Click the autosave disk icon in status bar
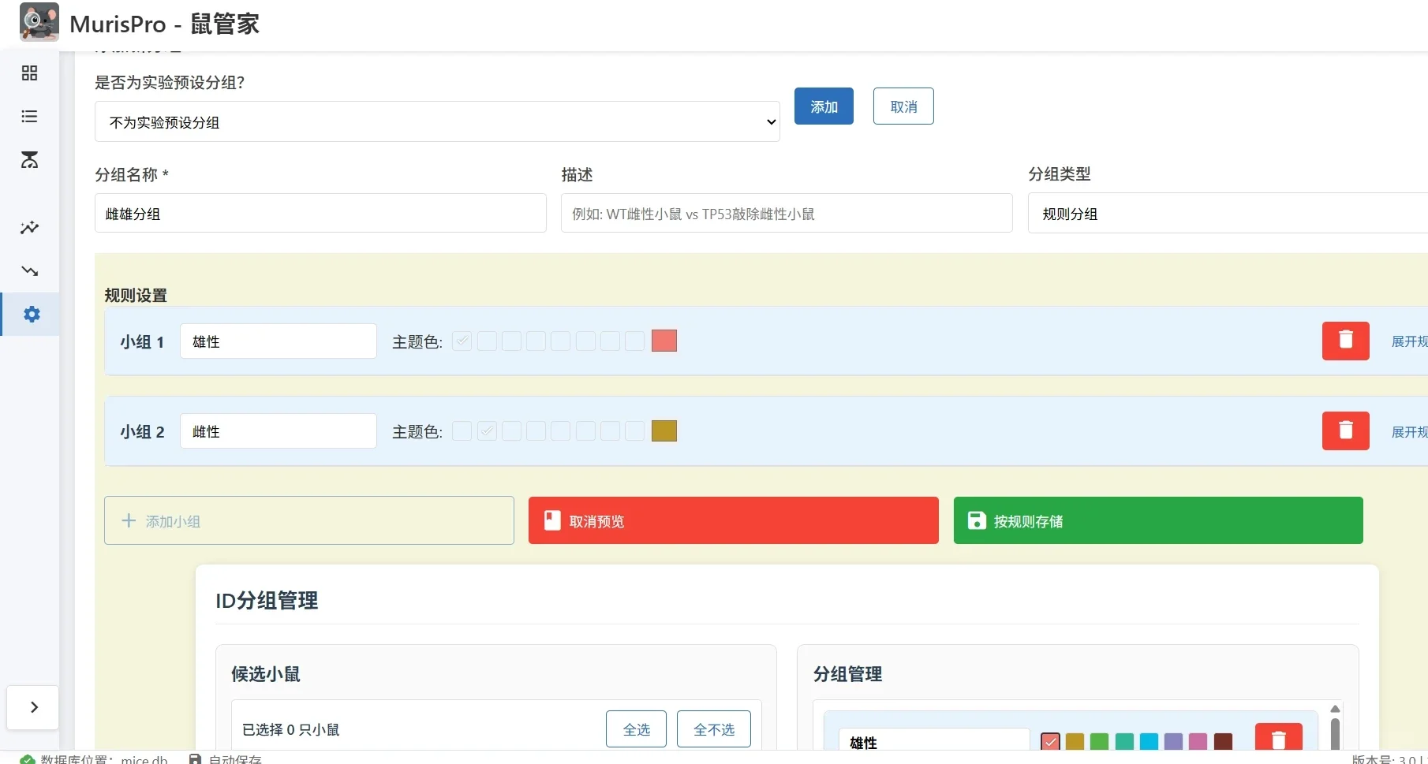Screen dimensions: 1428x764 pos(195,758)
